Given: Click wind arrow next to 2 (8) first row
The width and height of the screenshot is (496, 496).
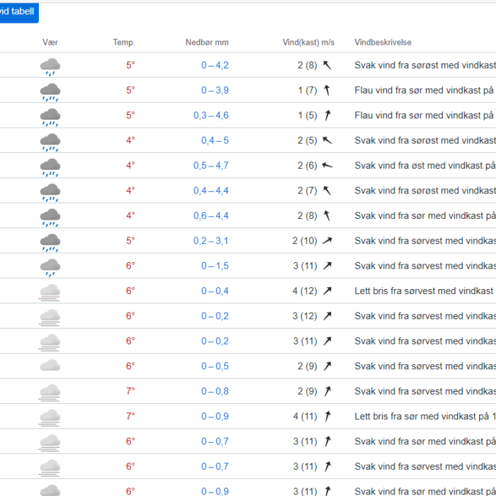Looking at the screenshot, I should [x=327, y=65].
